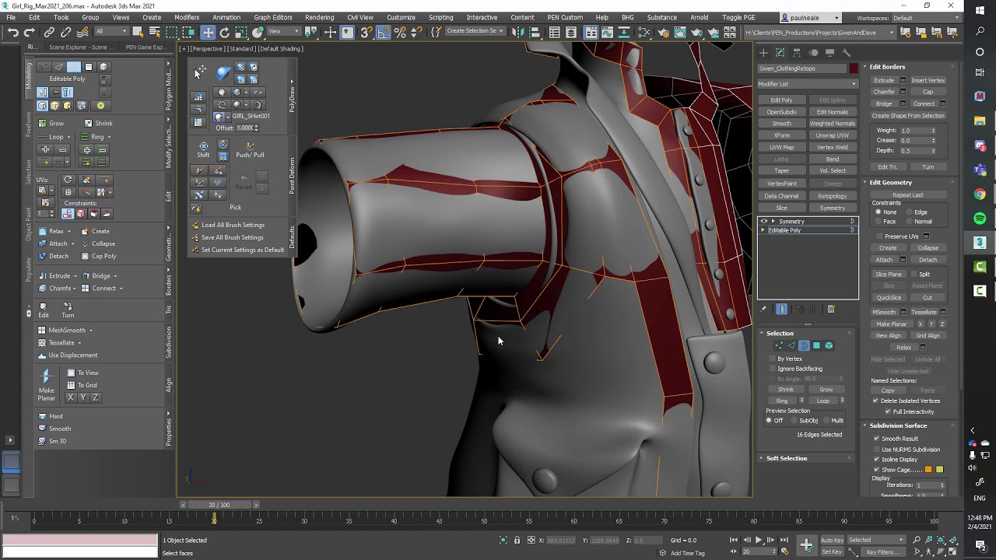Screen dimensions: 996x560
Task: Click the Unwrap UVW modifier button
Action: (x=832, y=135)
